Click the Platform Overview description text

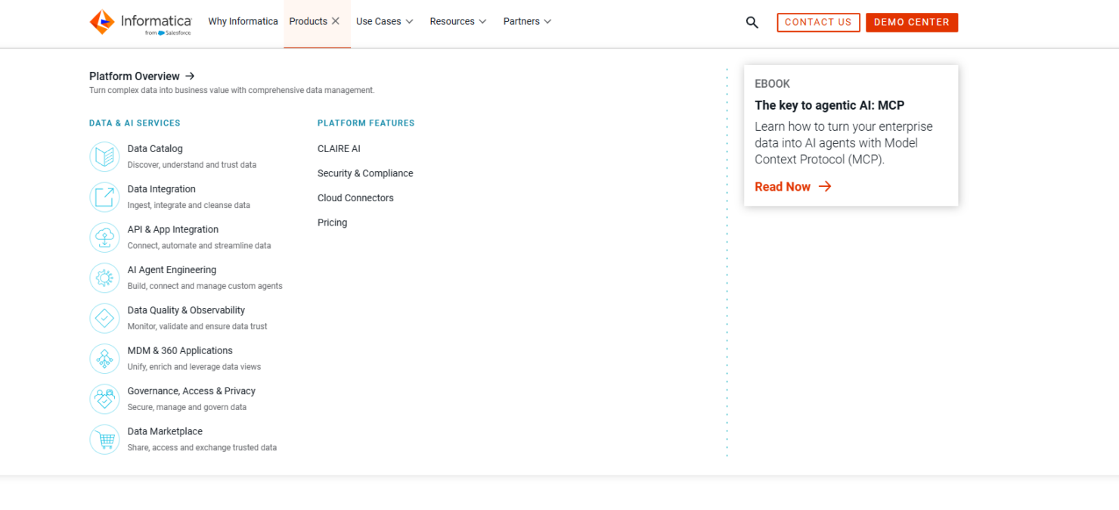231,91
